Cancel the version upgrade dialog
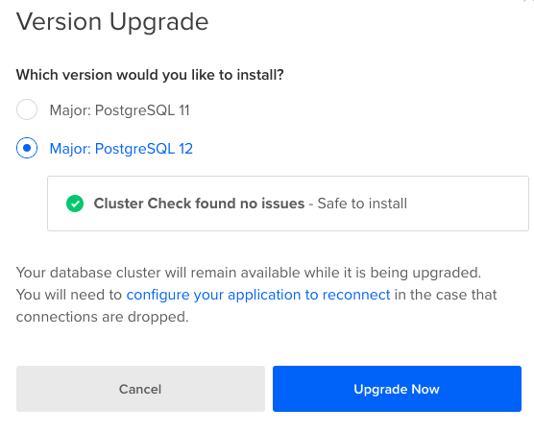 pos(140,389)
